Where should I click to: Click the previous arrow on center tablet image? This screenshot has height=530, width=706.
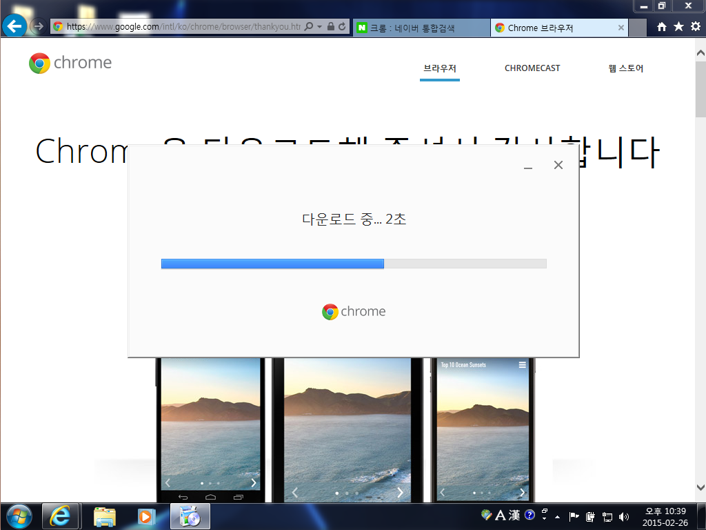pyautogui.click(x=295, y=493)
